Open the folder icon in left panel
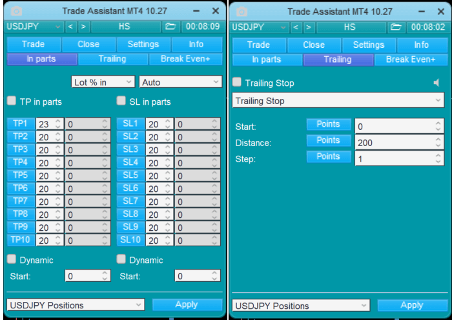 (170, 27)
